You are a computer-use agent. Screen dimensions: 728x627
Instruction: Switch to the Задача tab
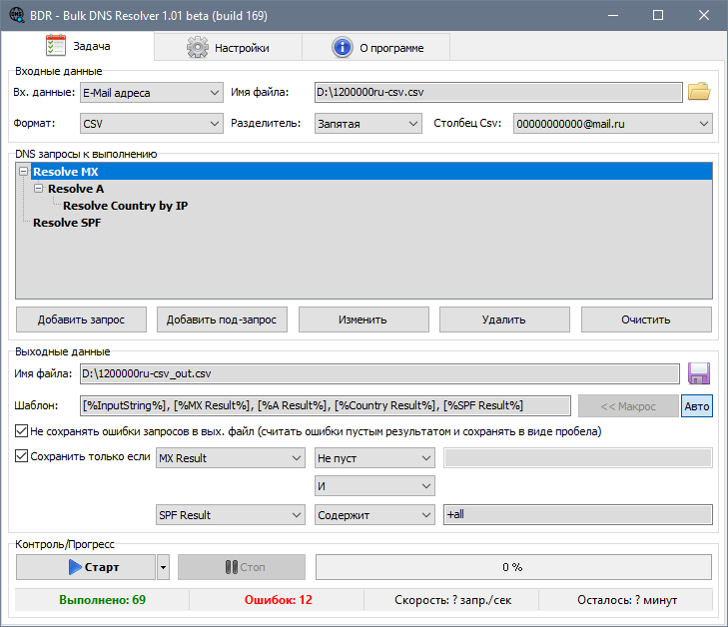(78, 47)
